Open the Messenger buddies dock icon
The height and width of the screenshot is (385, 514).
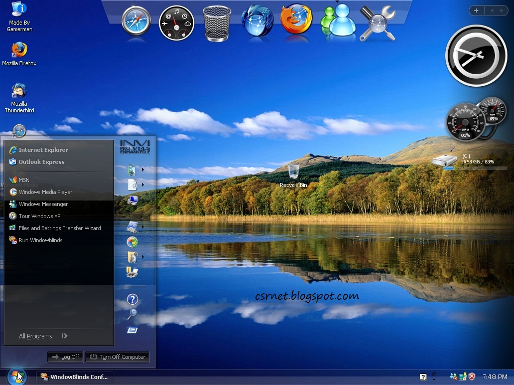[x=338, y=20]
